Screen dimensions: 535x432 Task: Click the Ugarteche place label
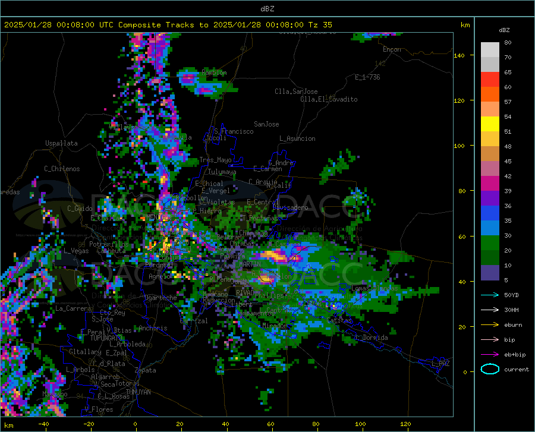coord(160,298)
